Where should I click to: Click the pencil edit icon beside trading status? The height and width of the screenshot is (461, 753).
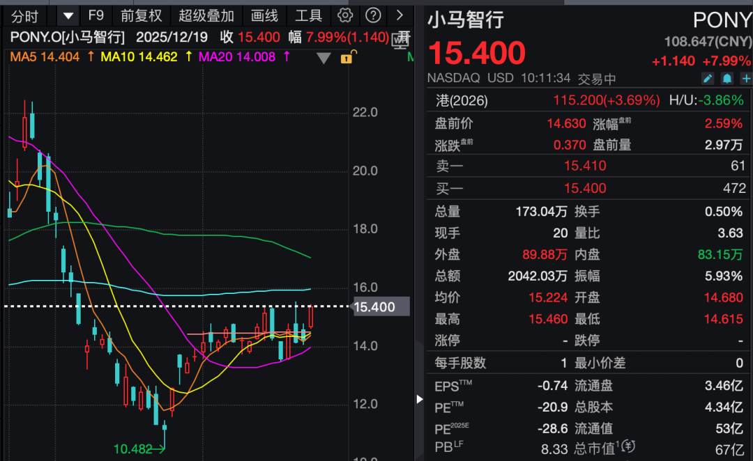(x=708, y=79)
